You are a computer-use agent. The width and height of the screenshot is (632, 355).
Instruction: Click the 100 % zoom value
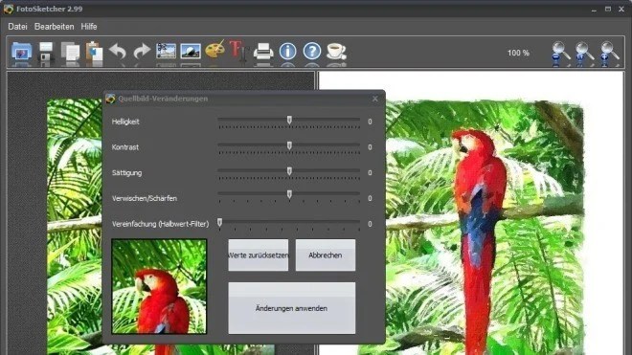(518, 53)
